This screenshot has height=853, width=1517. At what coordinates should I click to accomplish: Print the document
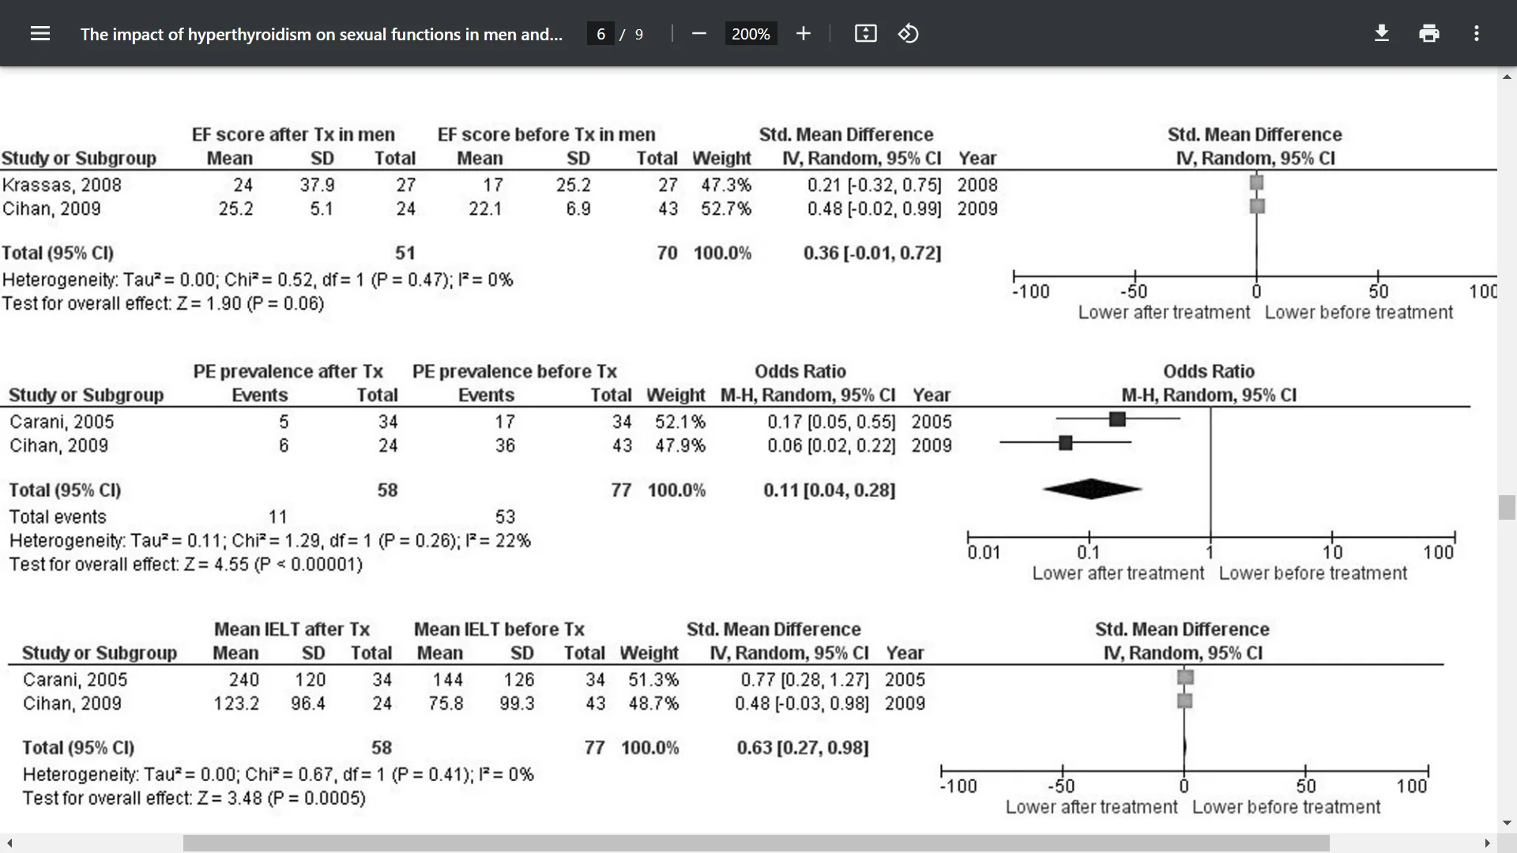[1429, 34]
